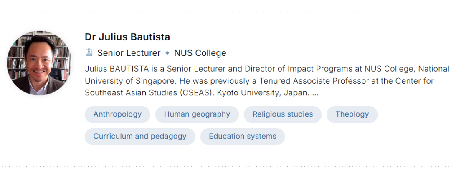Click the Senior Lecturer title text
The width and height of the screenshot is (451, 179).
[129, 53]
